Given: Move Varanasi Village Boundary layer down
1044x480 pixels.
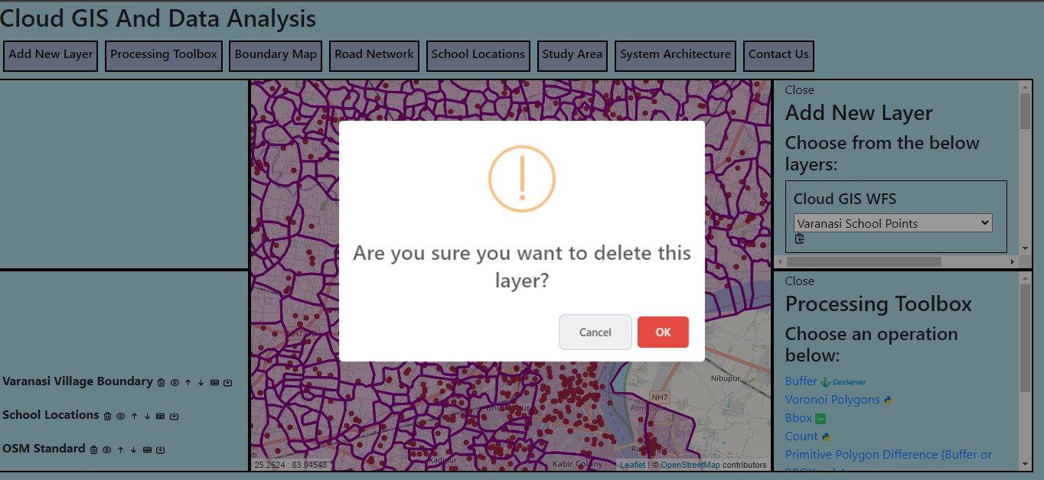Looking at the screenshot, I should tap(201, 383).
